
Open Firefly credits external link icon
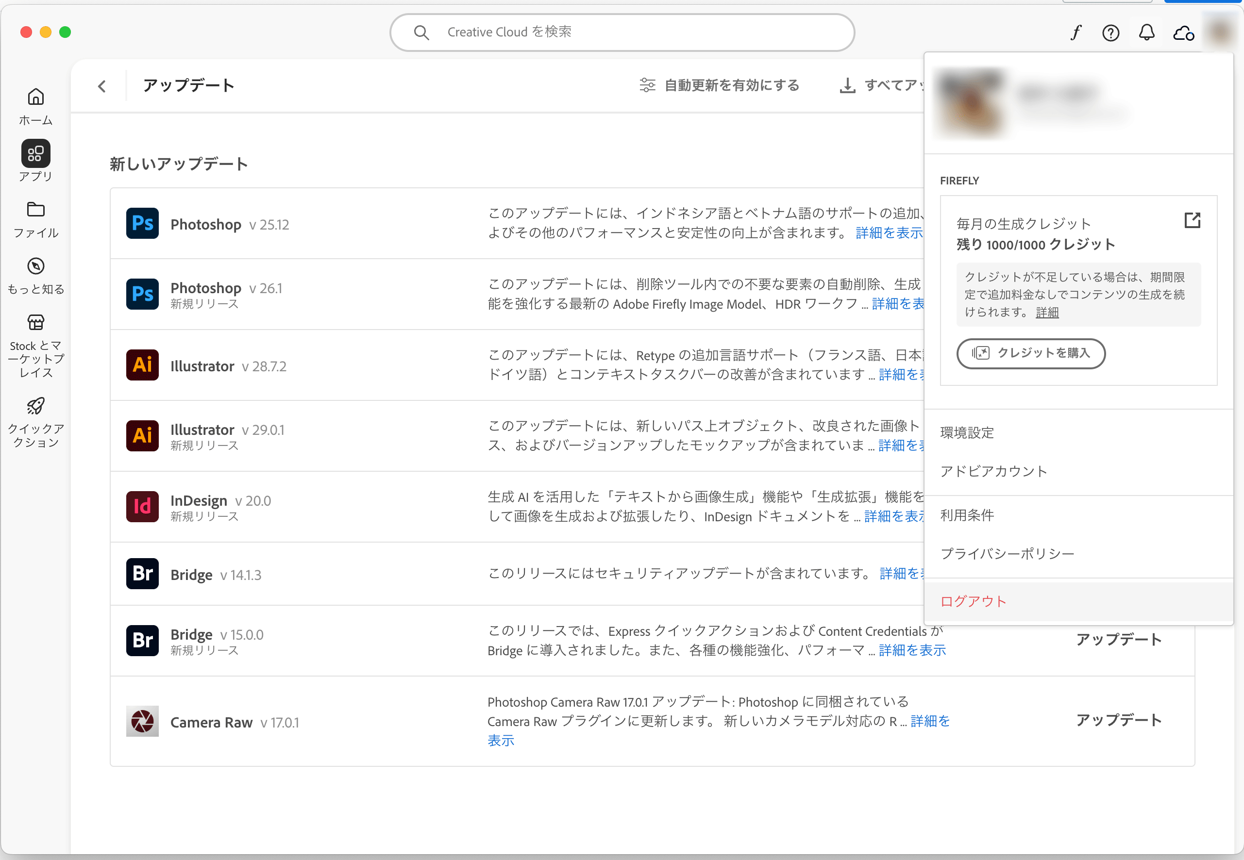[1192, 220]
